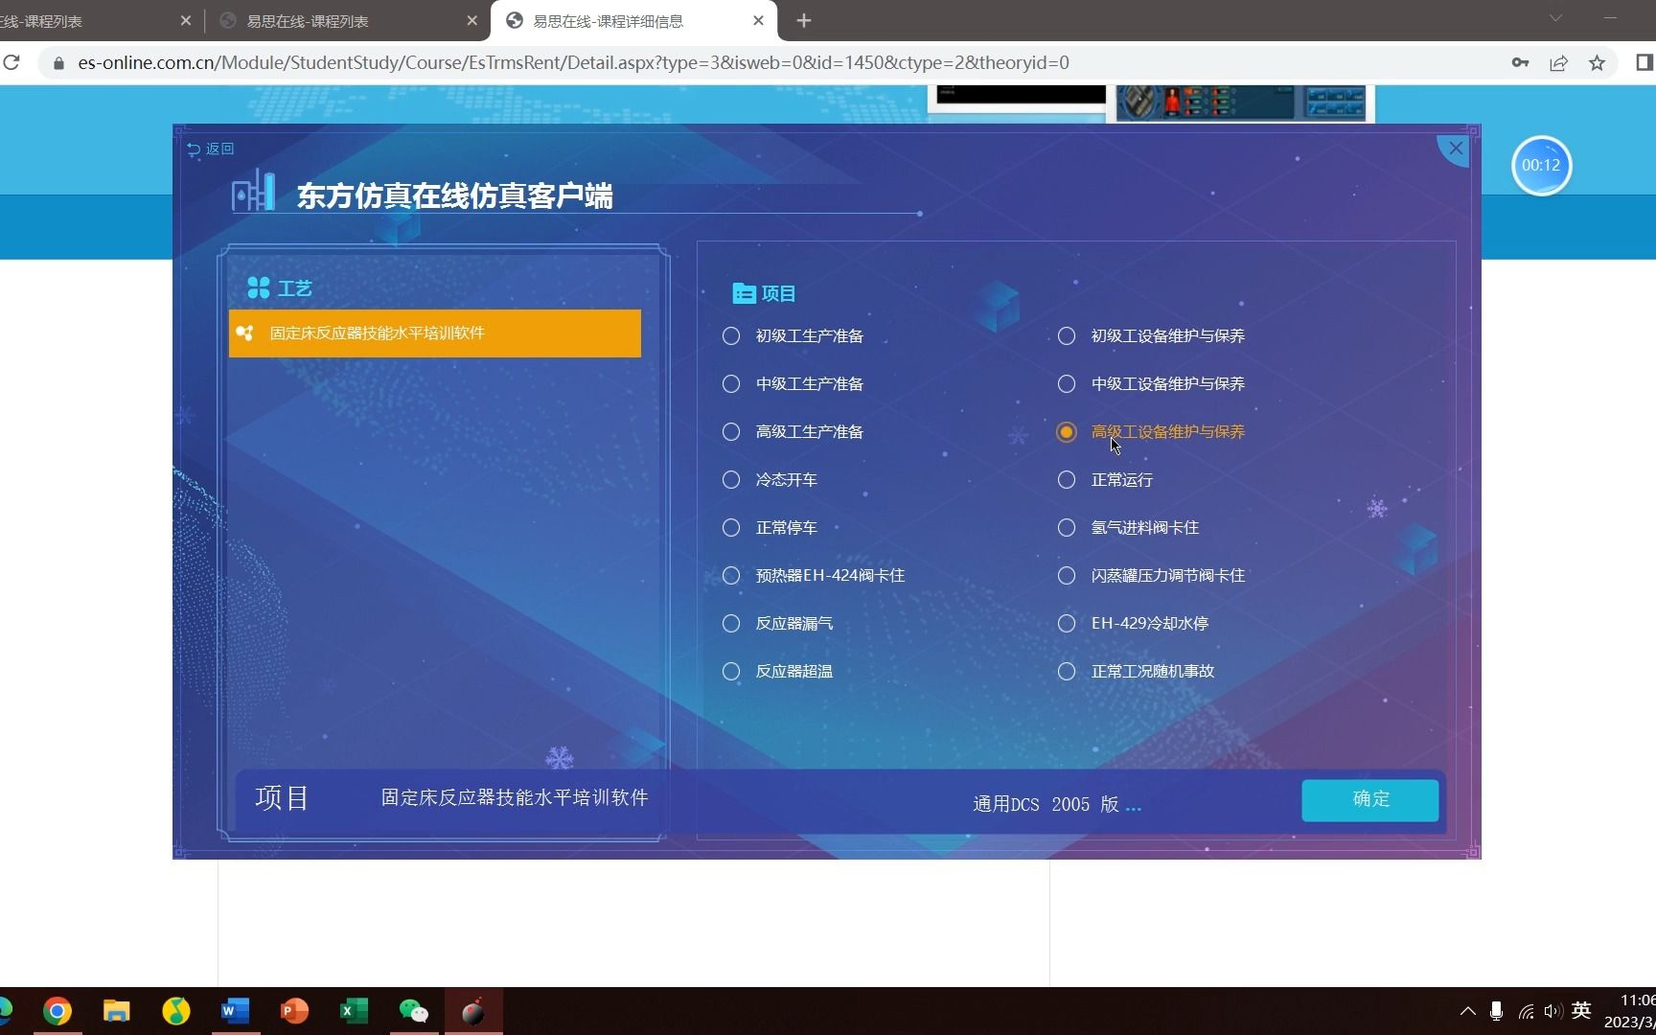Open network status tray icon
This screenshot has width=1656, height=1035.
pyautogui.click(x=1526, y=1011)
